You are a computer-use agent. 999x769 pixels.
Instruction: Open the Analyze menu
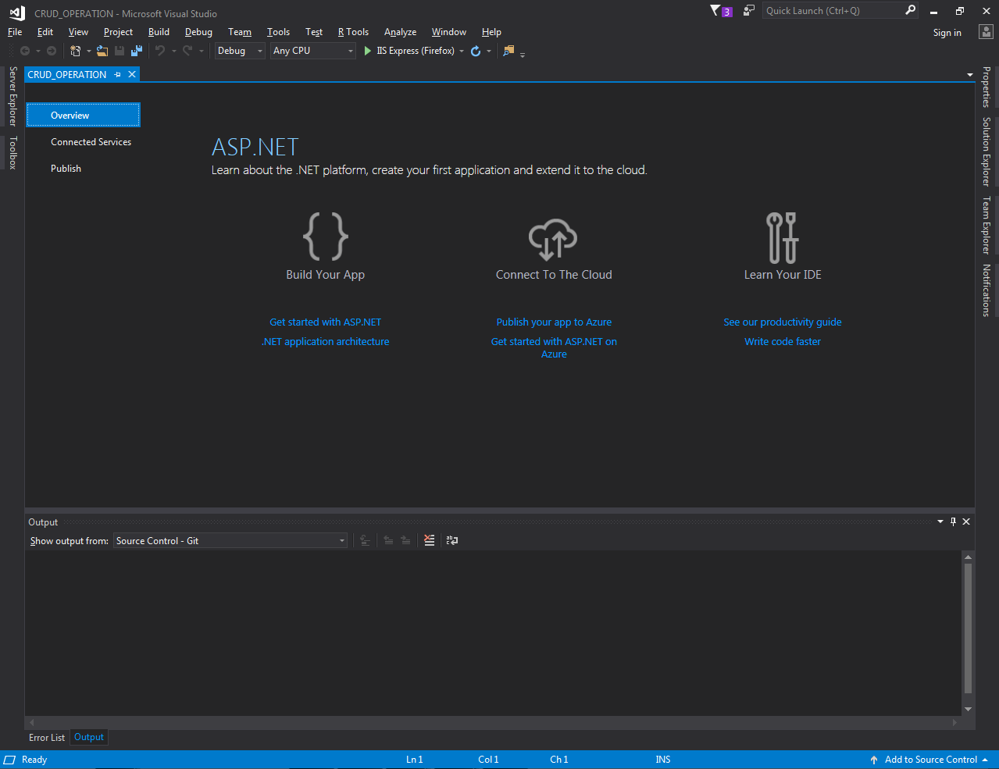click(400, 32)
